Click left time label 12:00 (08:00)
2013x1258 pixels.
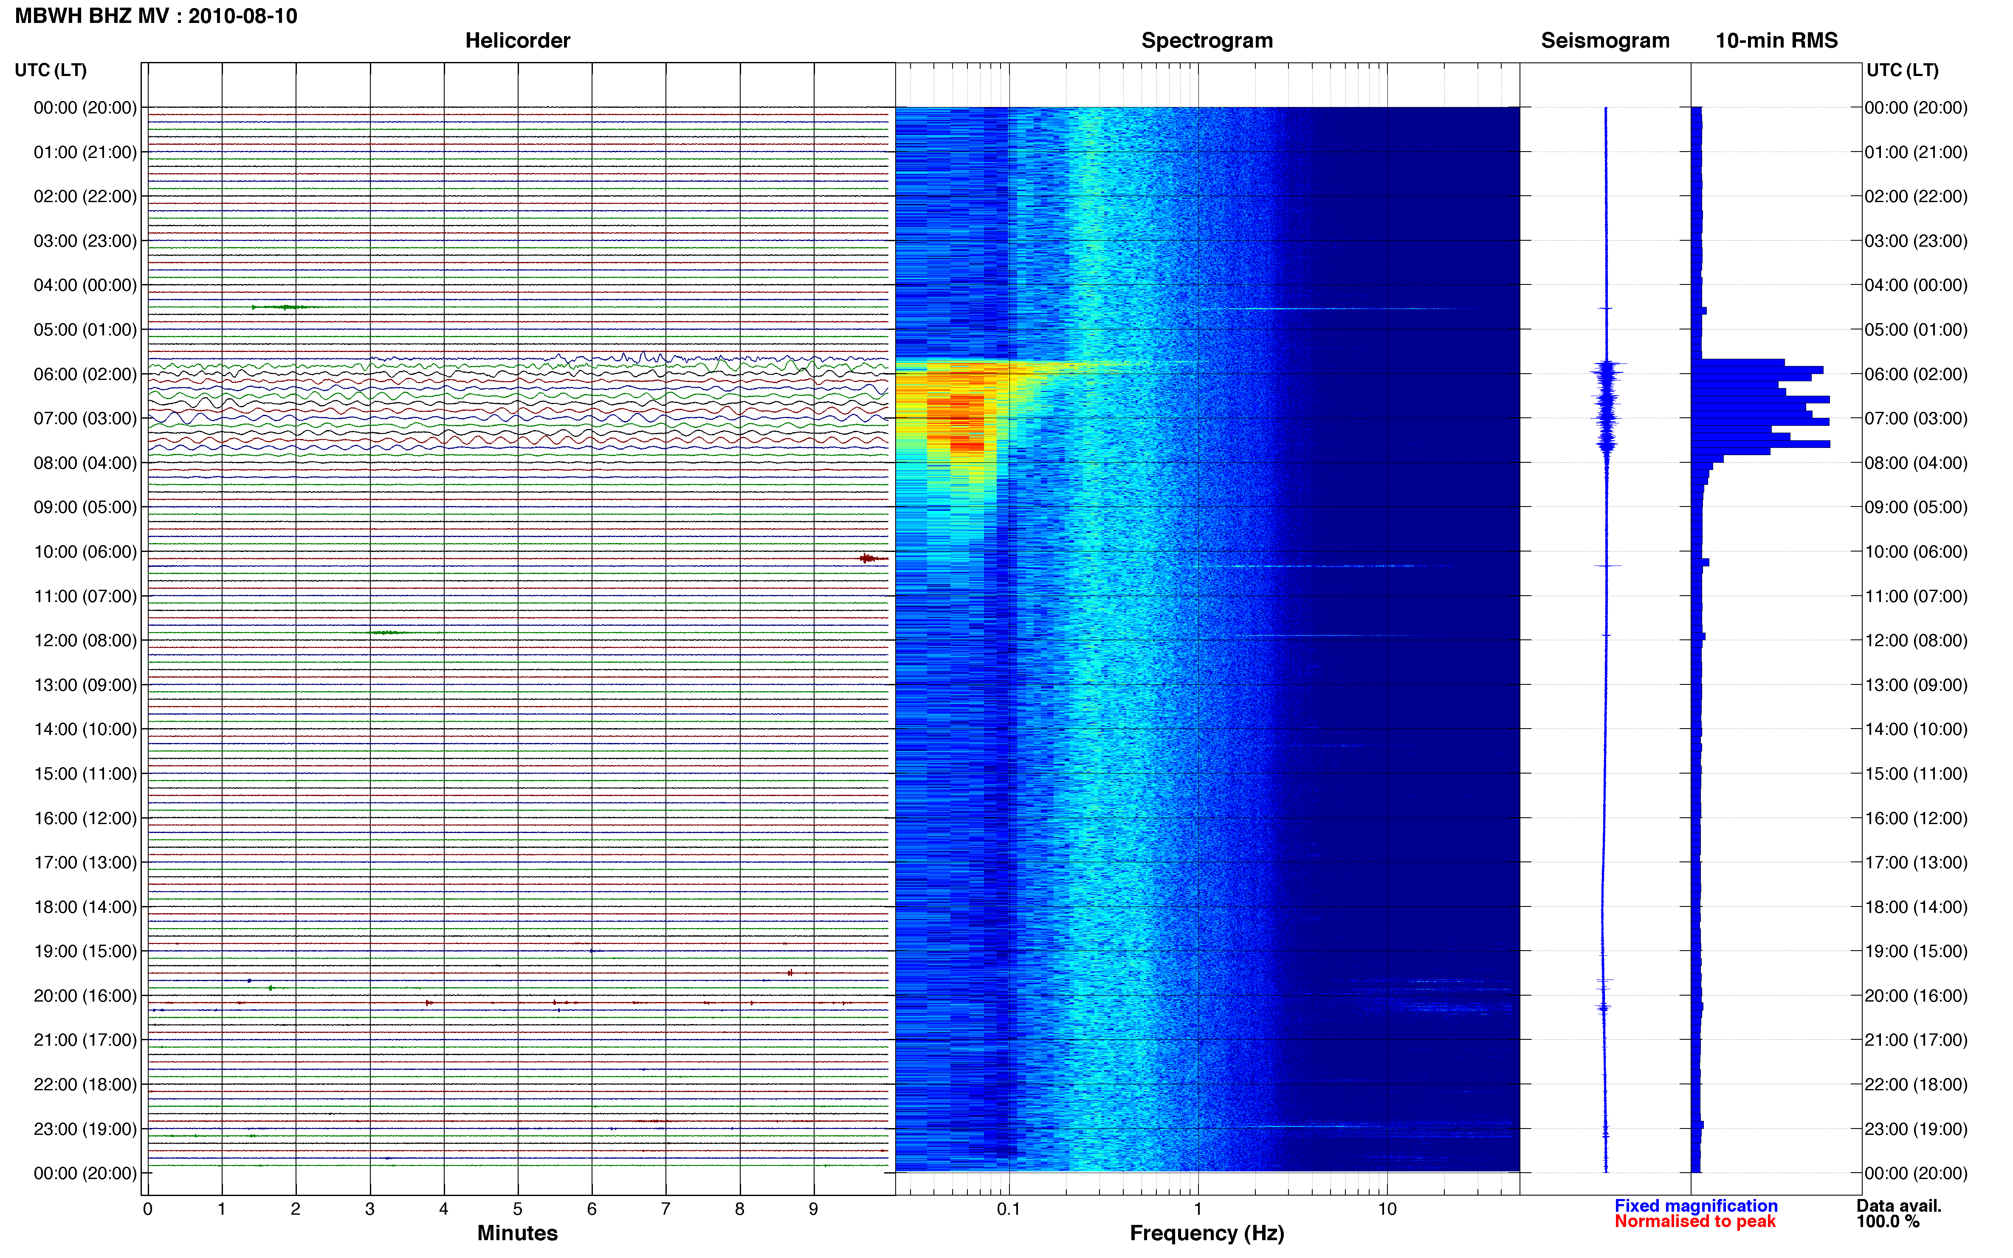(85, 640)
